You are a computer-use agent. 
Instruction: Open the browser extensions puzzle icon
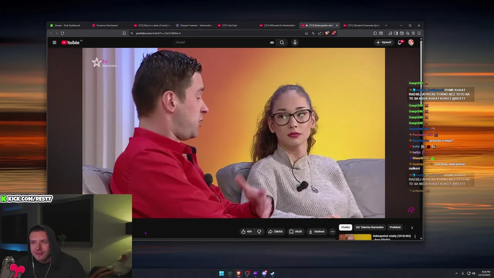(x=375, y=33)
